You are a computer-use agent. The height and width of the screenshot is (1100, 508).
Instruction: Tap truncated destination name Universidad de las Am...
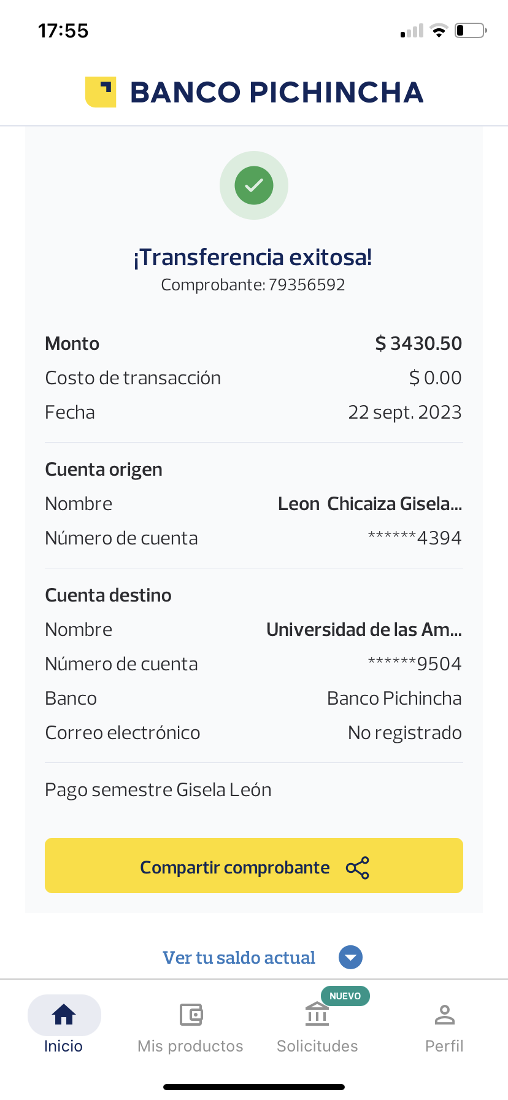364,630
